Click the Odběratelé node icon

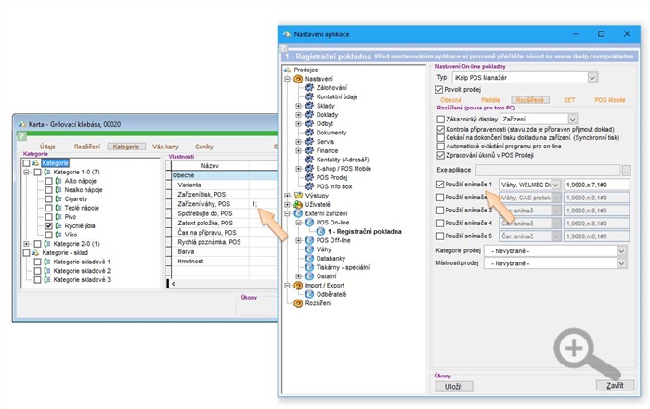coord(309,294)
